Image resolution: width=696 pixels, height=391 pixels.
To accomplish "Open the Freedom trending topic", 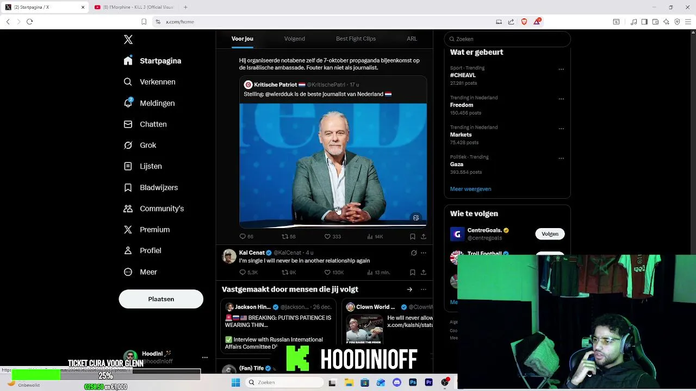I will pos(462,105).
